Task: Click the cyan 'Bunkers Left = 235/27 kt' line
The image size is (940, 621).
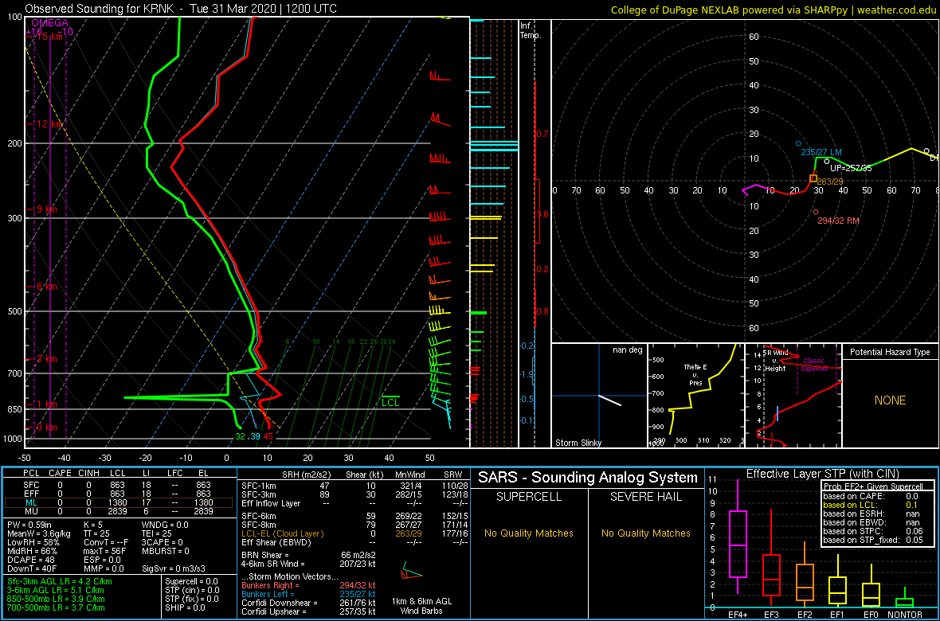Action: [308, 593]
